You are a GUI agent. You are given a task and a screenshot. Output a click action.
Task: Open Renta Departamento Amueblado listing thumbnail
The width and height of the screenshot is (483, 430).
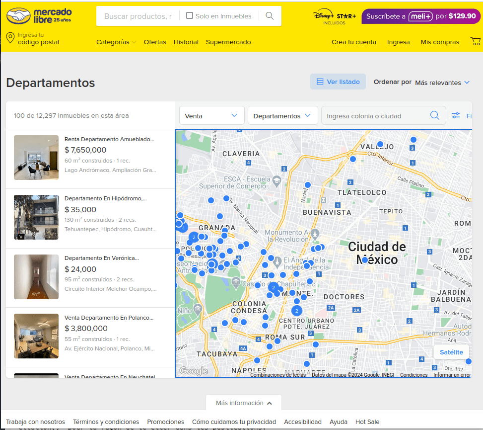pyautogui.click(x=36, y=157)
